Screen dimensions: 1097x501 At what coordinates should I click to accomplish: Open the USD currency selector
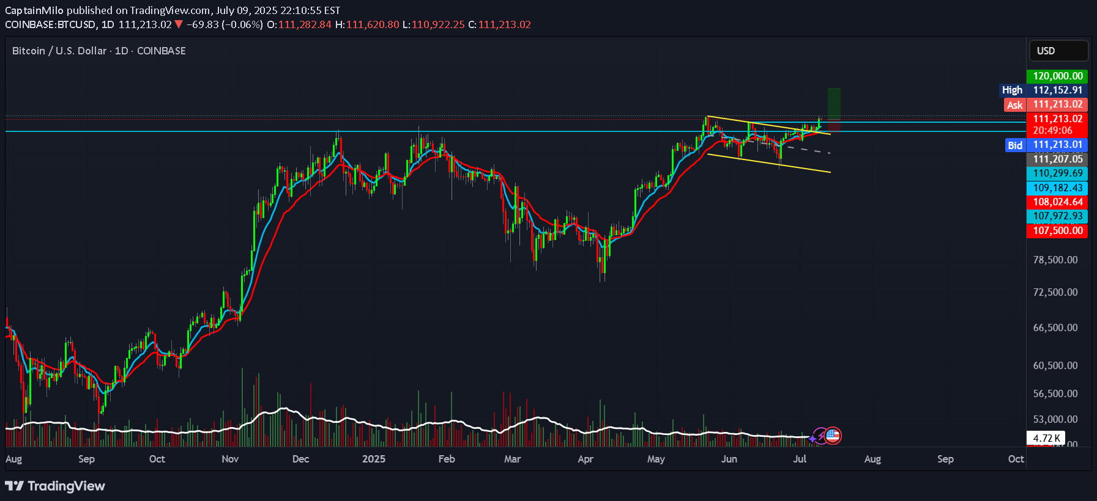tap(1058, 51)
